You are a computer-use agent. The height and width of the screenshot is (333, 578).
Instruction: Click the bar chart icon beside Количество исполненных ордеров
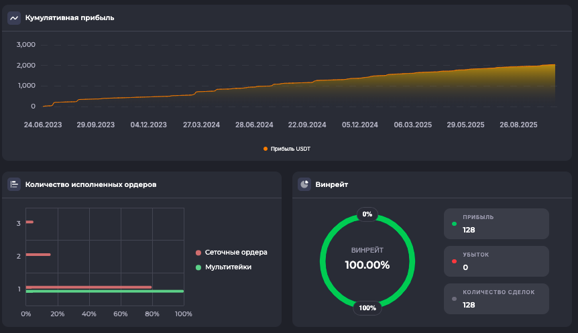[x=13, y=184]
